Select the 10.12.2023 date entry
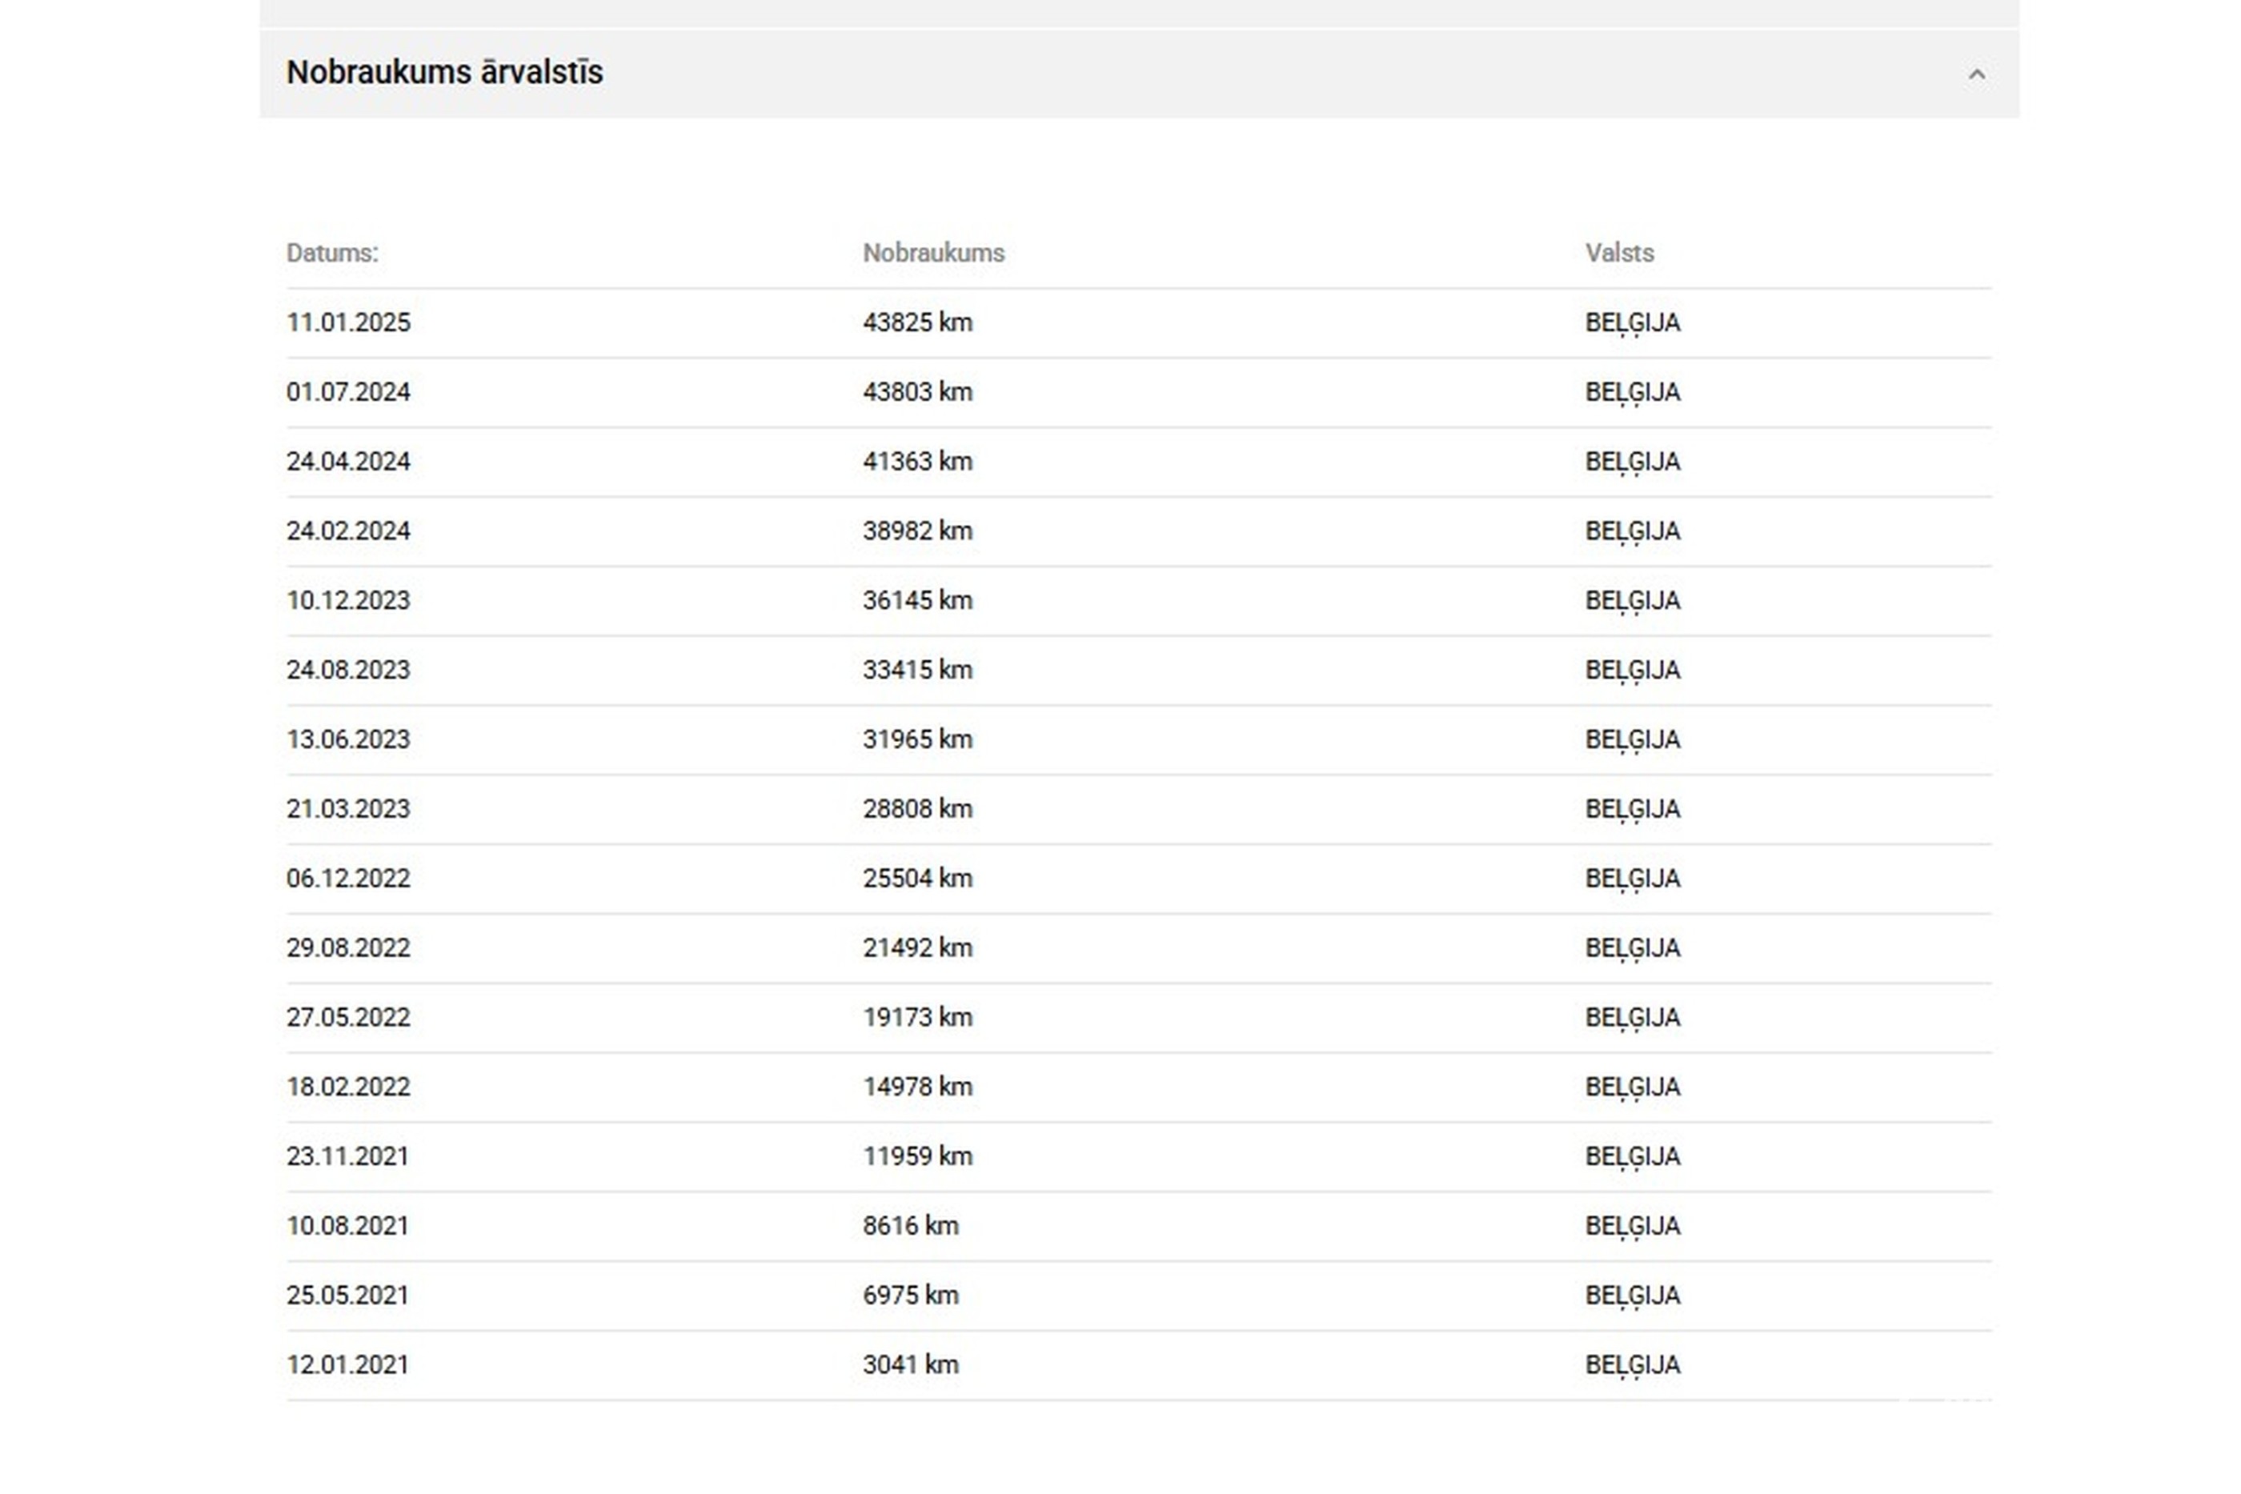The width and height of the screenshot is (2241, 1494). [348, 601]
